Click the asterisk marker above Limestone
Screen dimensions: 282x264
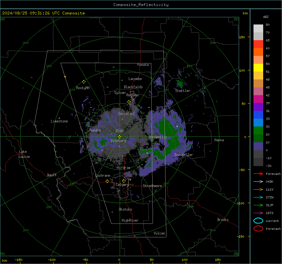pyautogui.click(x=59, y=118)
